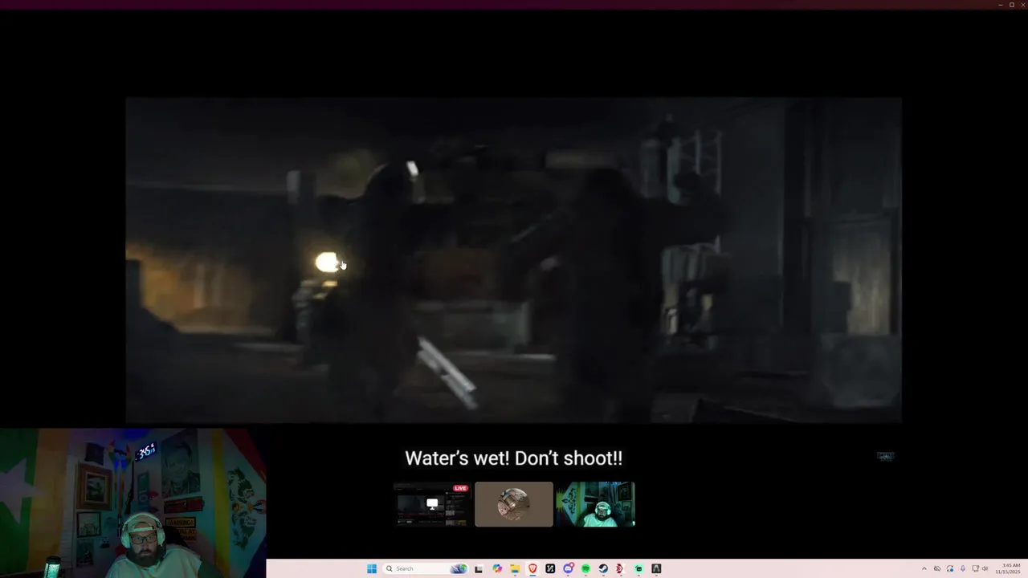The width and height of the screenshot is (1028, 578).
Task: Click the crossed-out cloud sync tray icon
Action: 937,568
